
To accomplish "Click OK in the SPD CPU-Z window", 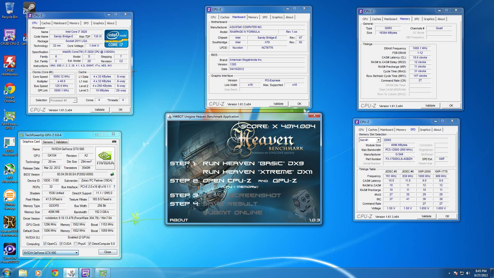I will (447, 216).
